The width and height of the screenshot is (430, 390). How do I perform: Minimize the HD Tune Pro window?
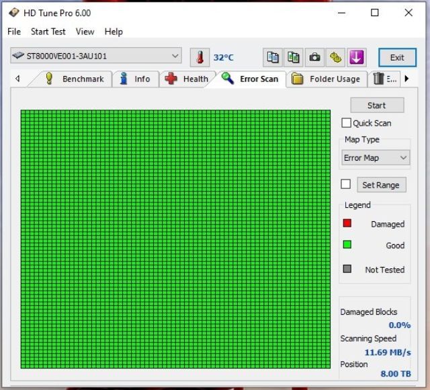pyautogui.click(x=341, y=13)
